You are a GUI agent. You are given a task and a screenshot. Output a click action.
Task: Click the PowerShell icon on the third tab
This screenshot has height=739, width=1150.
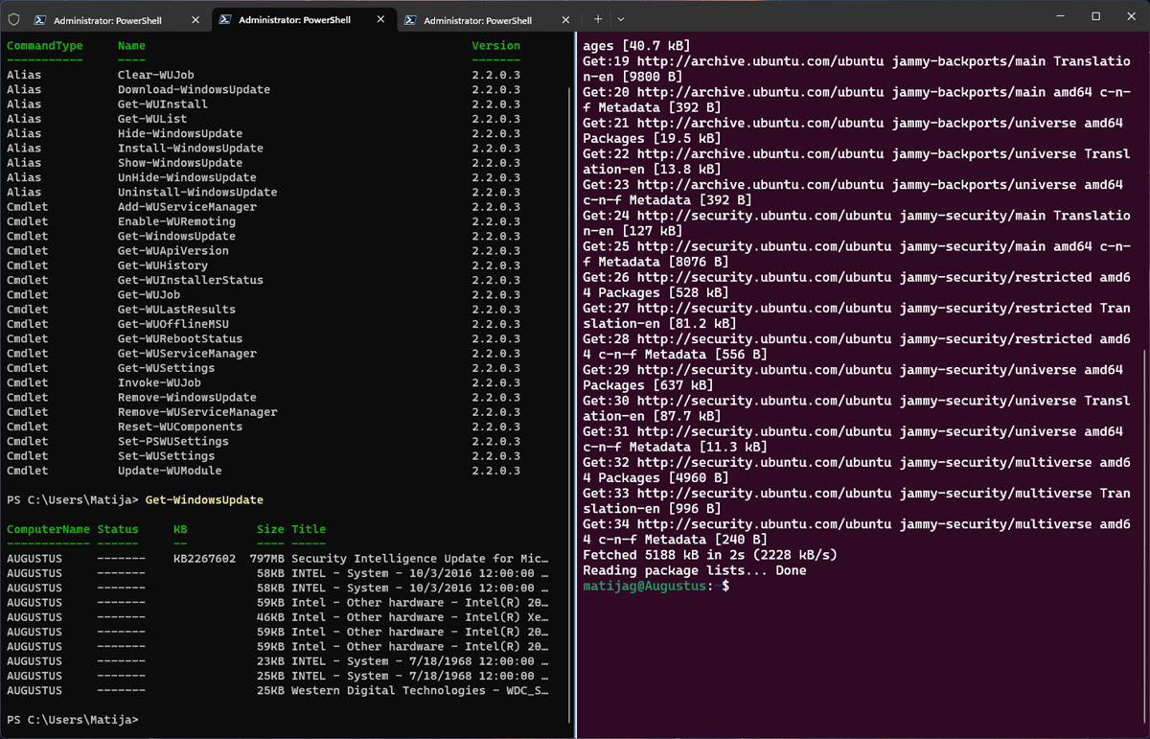pos(410,19)
